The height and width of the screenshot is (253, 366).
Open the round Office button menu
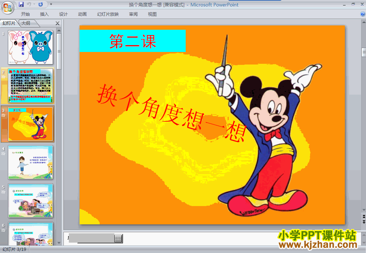coord(8,8)
